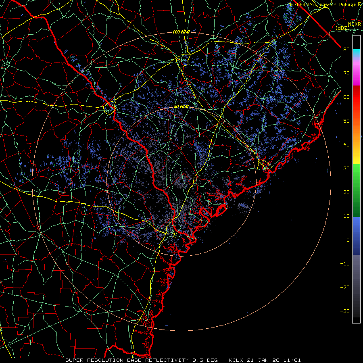
Task: Click the 50 value on the dBZ scale
Action: [x=346, y=121]
